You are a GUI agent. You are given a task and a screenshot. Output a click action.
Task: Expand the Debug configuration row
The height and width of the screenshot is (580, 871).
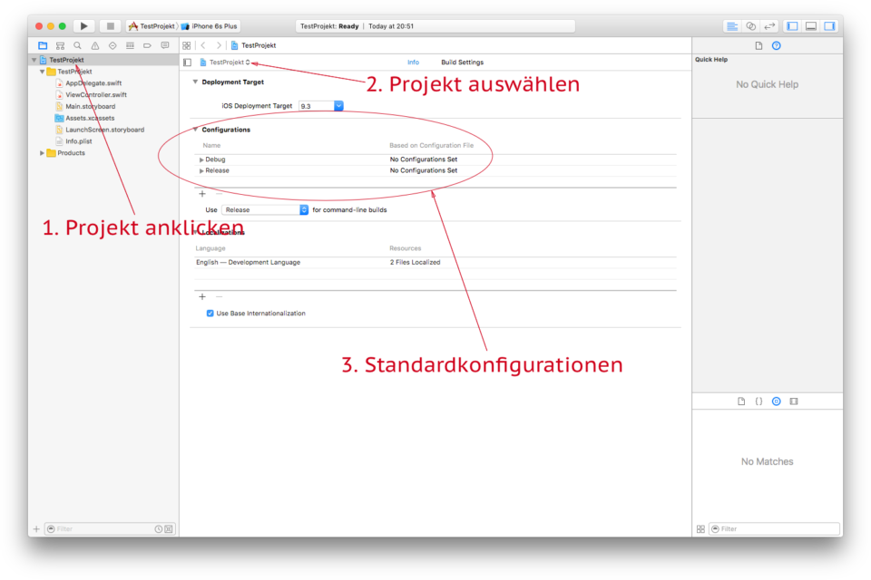tap(201, 159)
